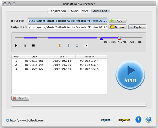Set selection end with blue bracket
This screenshot has width=158, height=128.
point(68,46)
